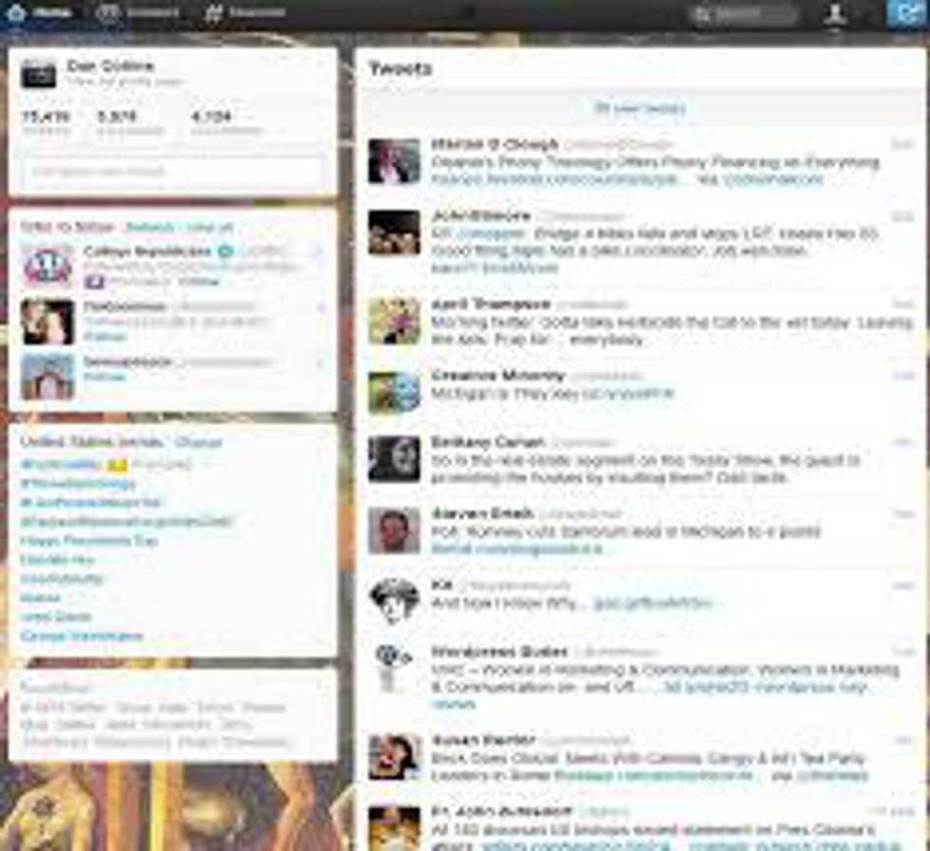This screenshot has width=930, height=851.
Task: Open the profile account dropdown icon
Action: [x=835, y=13]
